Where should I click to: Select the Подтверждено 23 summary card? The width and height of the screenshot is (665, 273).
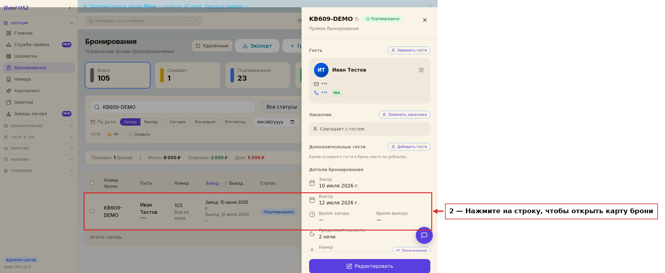pyautogui.click(x=258, y=75)
